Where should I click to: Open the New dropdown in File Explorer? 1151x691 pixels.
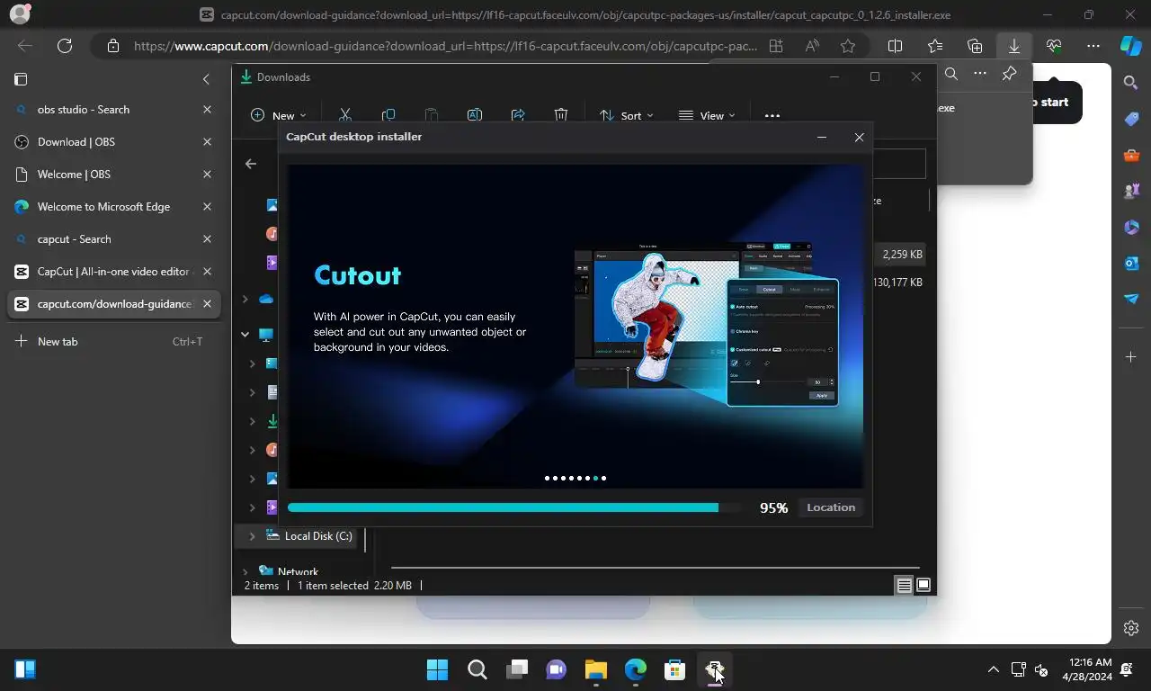point(278,115)
